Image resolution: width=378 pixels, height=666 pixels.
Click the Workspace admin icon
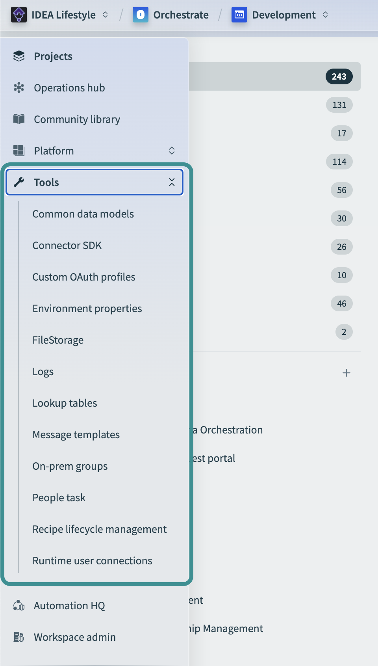pyautogui.click(x=19, y=637)
